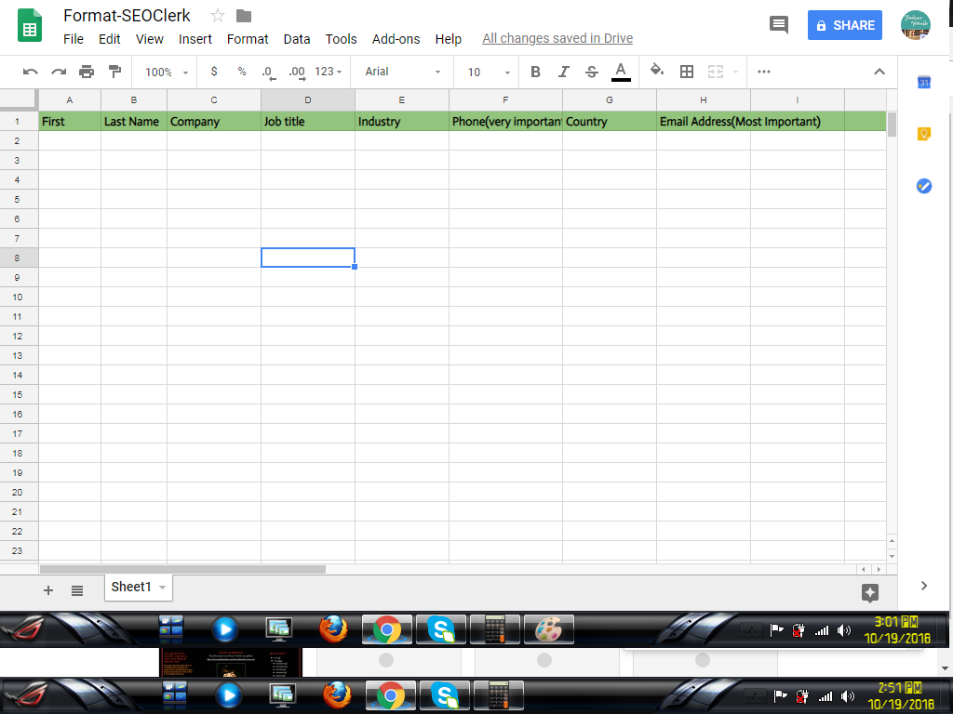Viewport: 953px width, 714px height.
Task: Select the paint format tool
Action: tap(114, 72)
